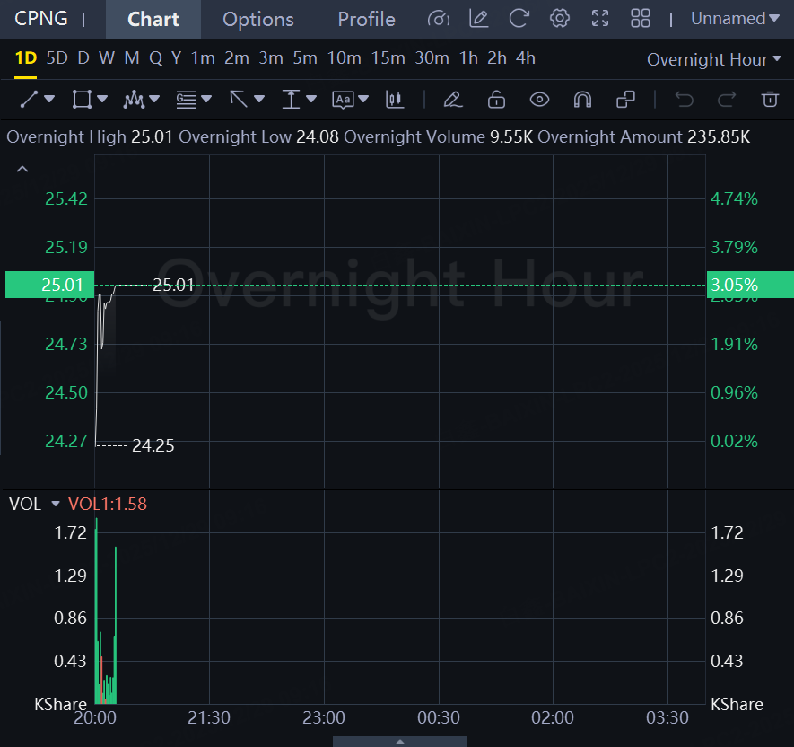
Task: Open the VOL indicator dropdown arrow
Action: [56, 505]
